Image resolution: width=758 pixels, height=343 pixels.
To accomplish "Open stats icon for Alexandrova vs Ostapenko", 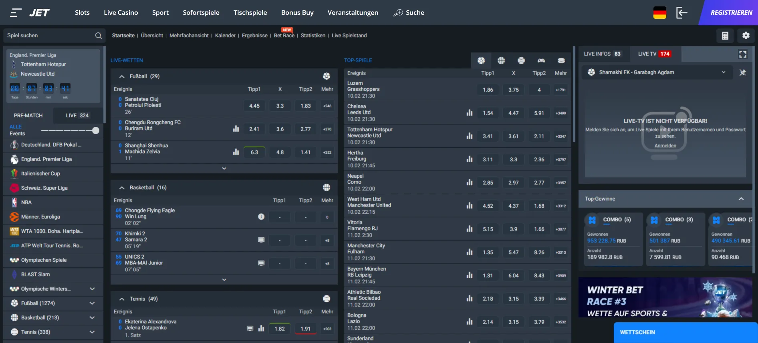I will click(261, 329).
